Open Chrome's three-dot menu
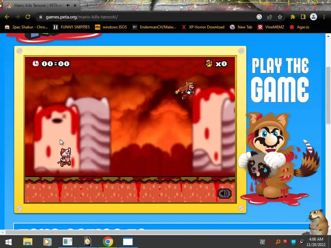Viewport: 331px width, 248px height. click(324, 17)
